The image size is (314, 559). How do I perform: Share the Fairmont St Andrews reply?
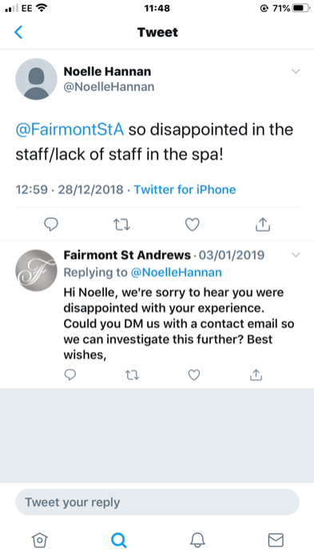[256, 375]
